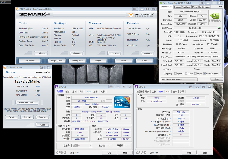
Task: Click the Close button in GPU-Z
Action: pyautogui.click(x=217, y=79)
